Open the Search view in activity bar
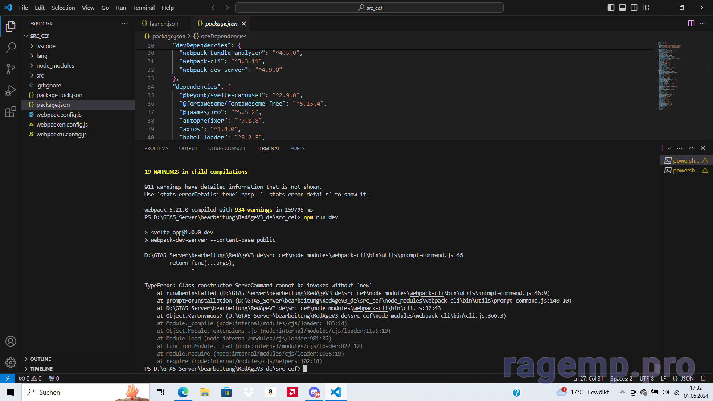713x401 pixels. (x=11, y=48)
